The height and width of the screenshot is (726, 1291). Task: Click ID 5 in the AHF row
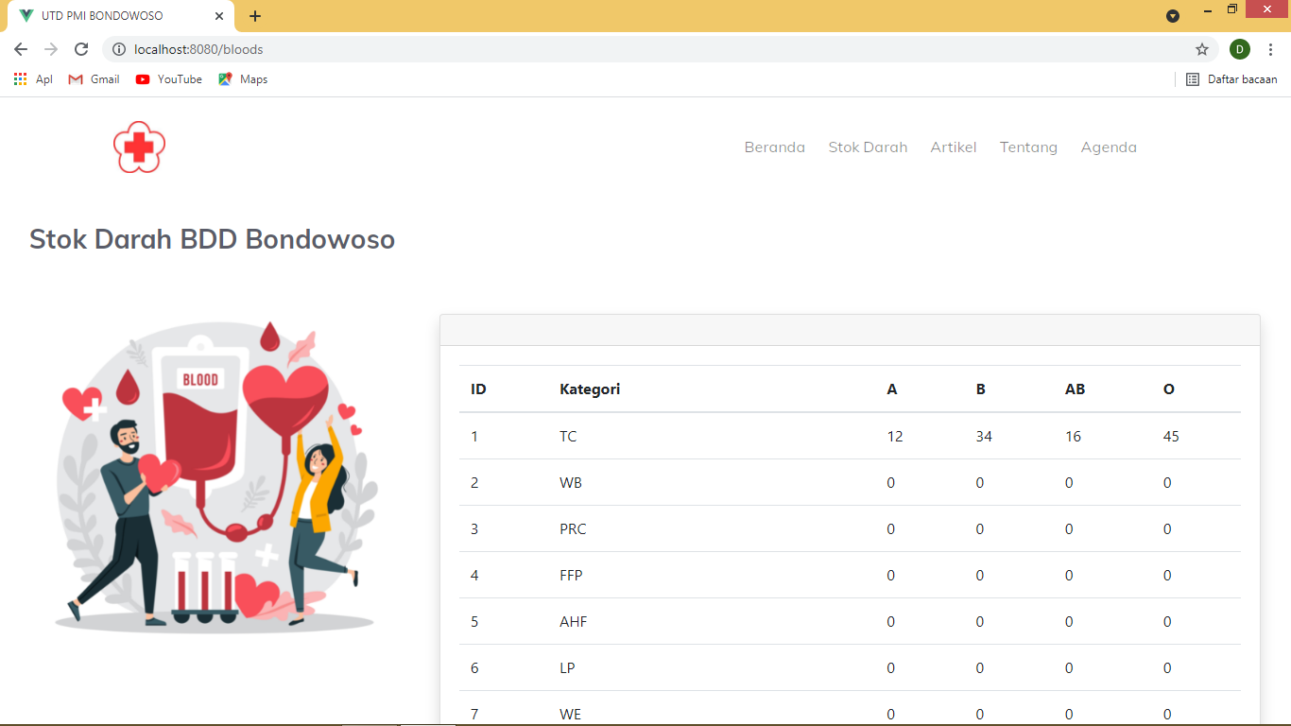474,622
